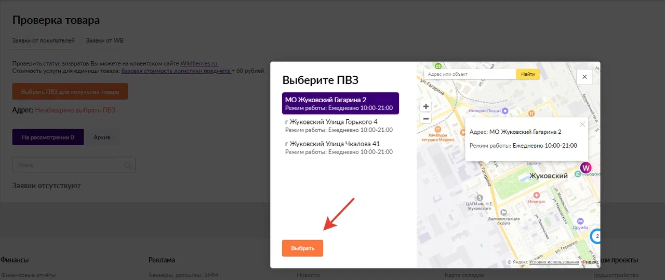The width and height of the screenshot is (665, 280).
Task: Open Трудоустройство footer link
Action: click(x=616, y=275)
